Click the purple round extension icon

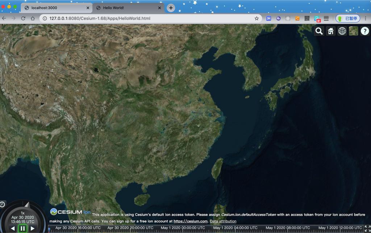(278, 18)
